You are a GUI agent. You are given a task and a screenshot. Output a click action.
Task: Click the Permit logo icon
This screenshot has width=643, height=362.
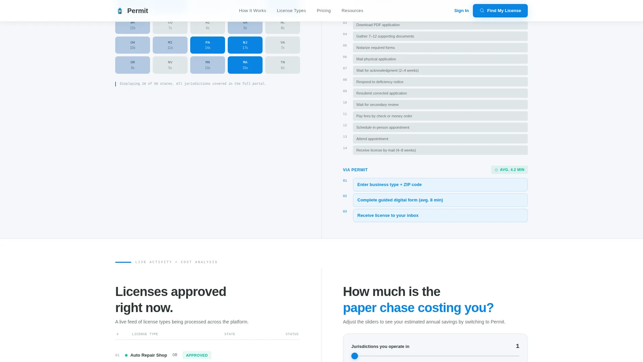click(x=120, y=11)
